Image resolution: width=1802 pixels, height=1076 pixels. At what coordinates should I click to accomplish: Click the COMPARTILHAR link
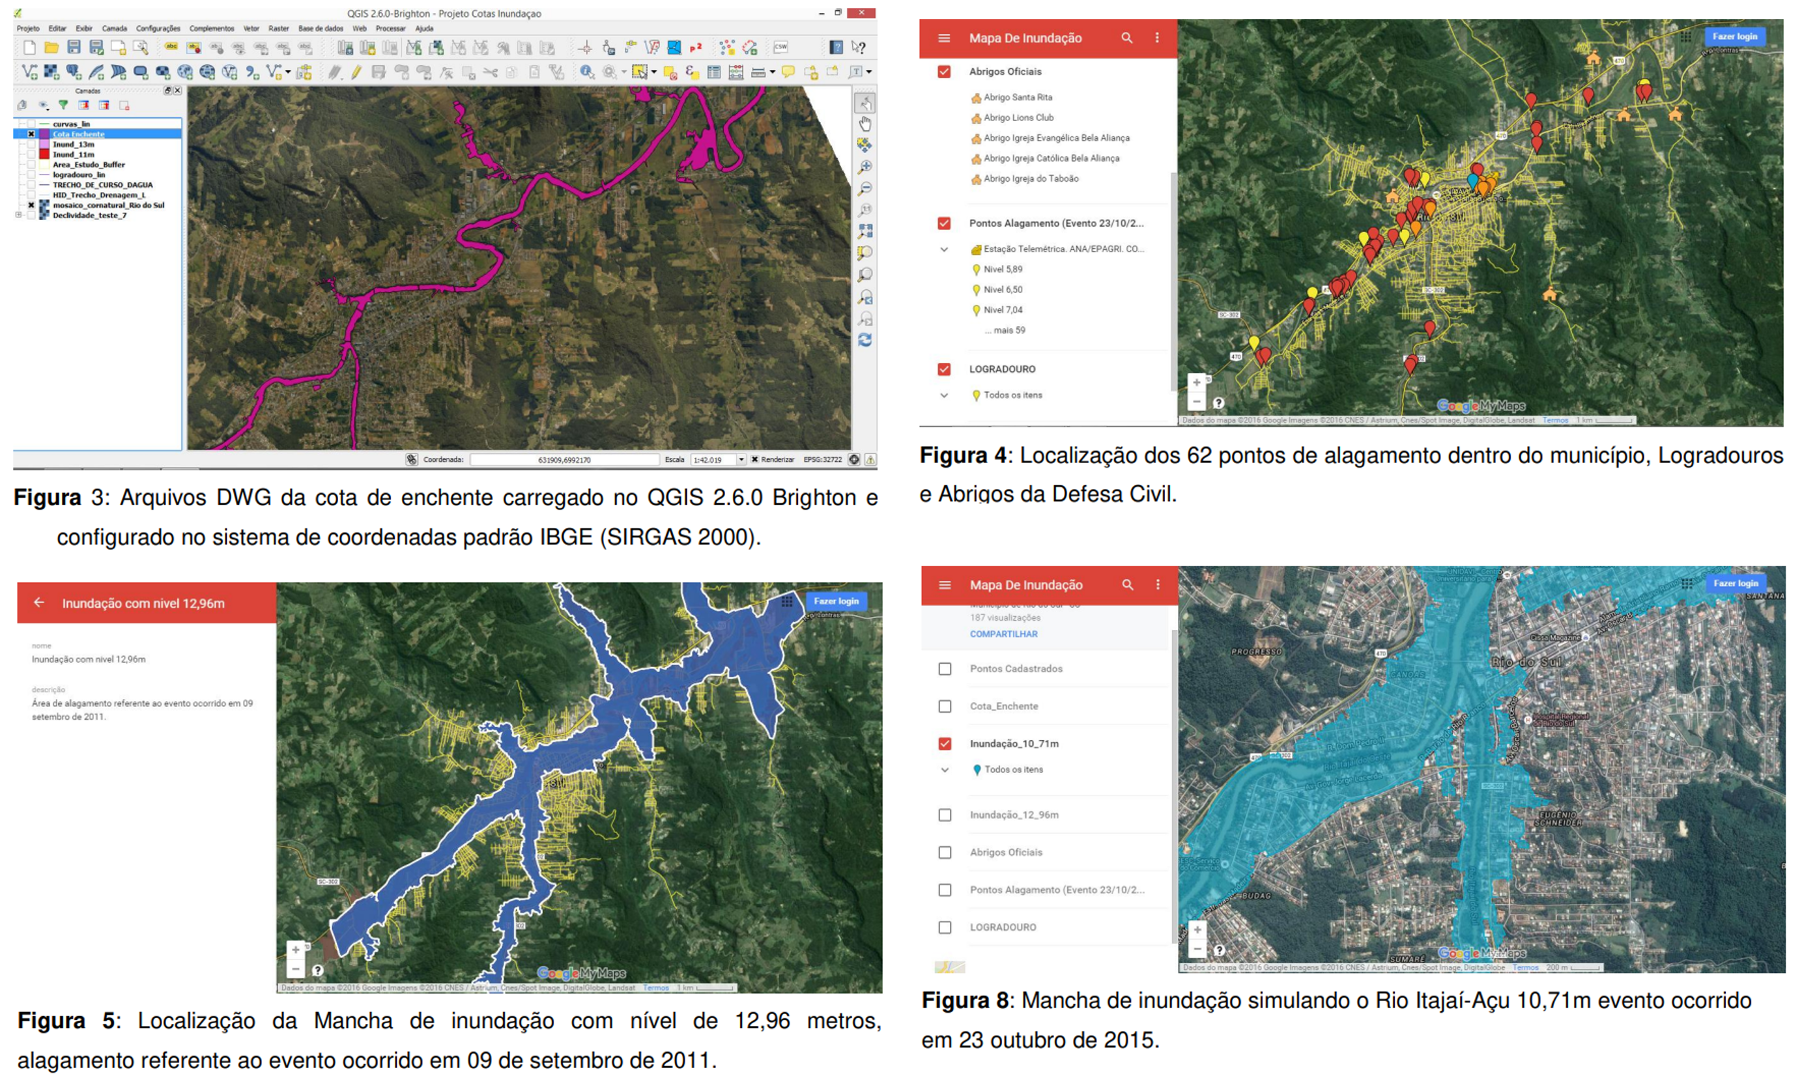click(1004, 634)
